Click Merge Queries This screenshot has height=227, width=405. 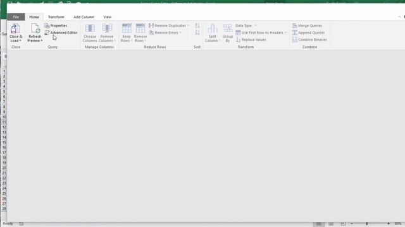point(307,25)
